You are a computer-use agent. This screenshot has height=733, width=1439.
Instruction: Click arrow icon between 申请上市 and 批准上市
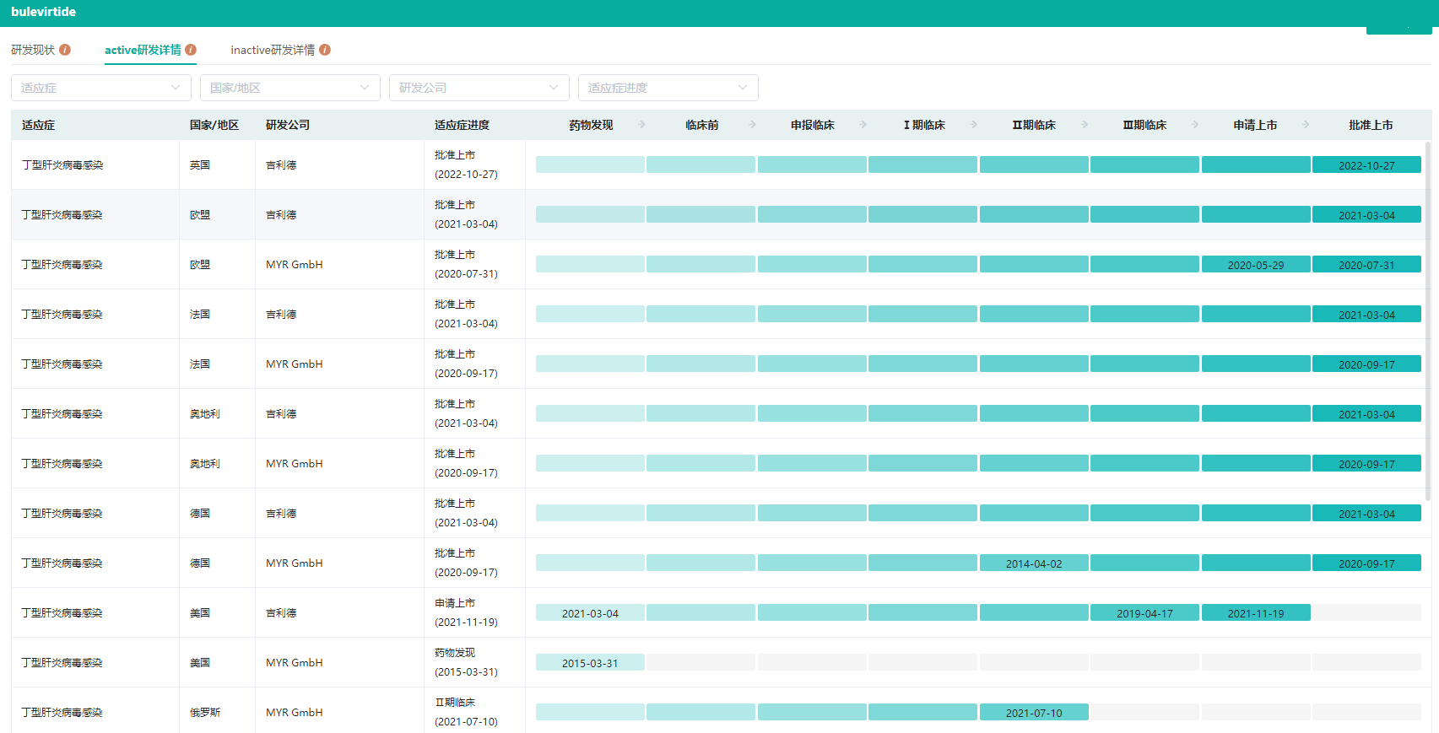click(x=1306, y=125)
